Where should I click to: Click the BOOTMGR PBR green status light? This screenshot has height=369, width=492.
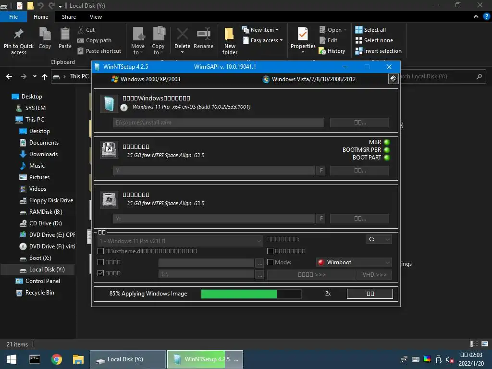pyautogui.click(x=387, y=150)
